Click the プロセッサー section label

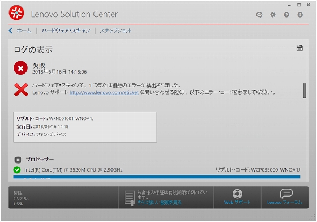coord(40,160)
